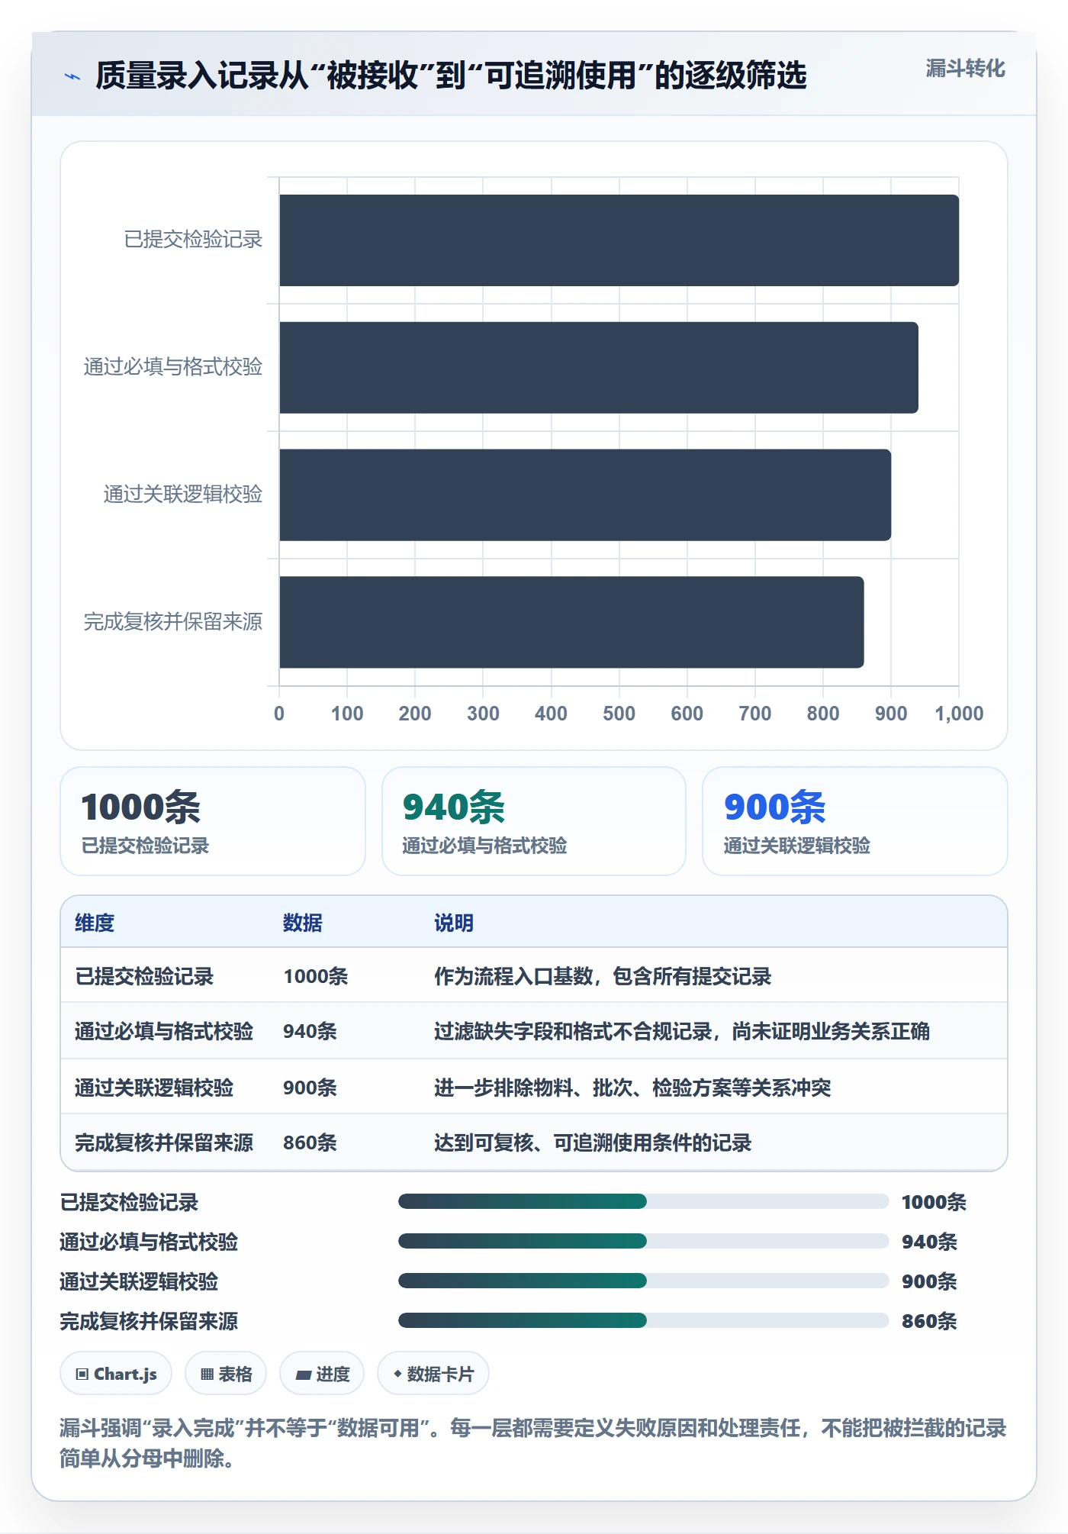The image size is (1068, 1534).
Task: Click the 数据 column header
Action: pyautogui.click(x=303, y=923)
